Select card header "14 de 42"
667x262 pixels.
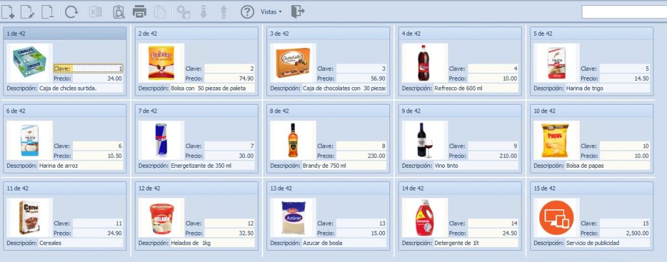[460, 188]
